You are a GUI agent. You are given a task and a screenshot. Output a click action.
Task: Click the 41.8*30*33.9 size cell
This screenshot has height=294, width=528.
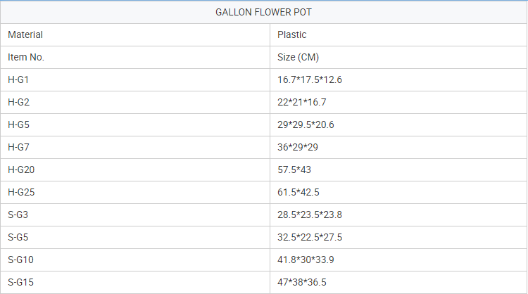306,260
